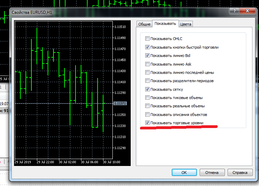Close the Свойства EURUSD,H1 dialog
The image size is (259, 186).
[x=247, y=11]
